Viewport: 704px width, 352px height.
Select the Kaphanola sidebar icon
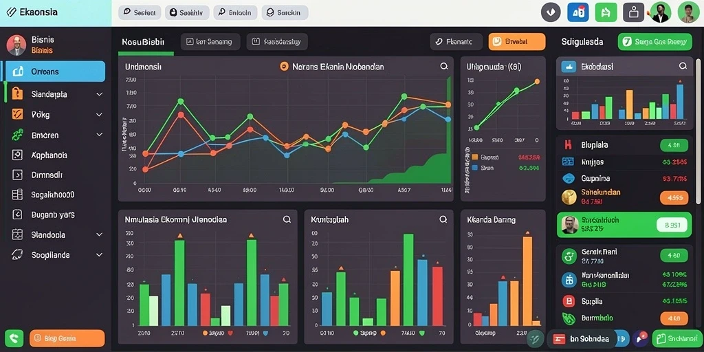click(17, 155)
